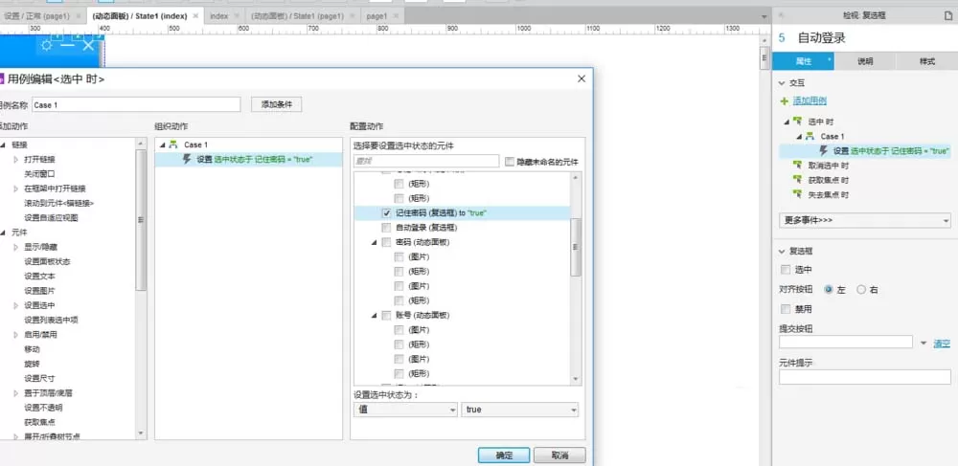958x466 pixels.
Task: Click the widget list vertical scrollbar thumb
Action: [x=575, y=247]
